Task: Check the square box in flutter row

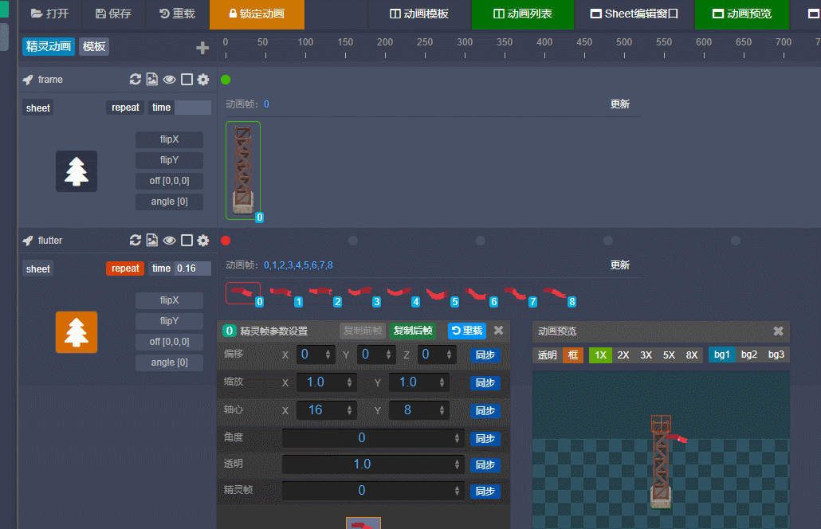Action: pos(187,241)
